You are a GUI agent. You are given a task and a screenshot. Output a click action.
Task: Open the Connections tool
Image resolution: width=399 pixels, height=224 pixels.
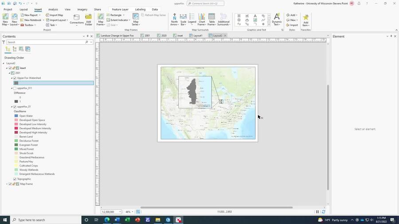76,19
